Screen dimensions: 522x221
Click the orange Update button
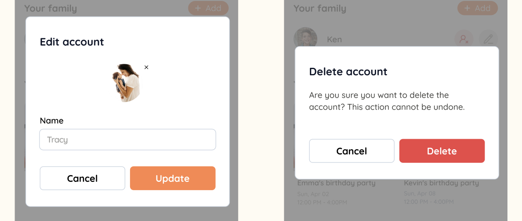point(173,178)
